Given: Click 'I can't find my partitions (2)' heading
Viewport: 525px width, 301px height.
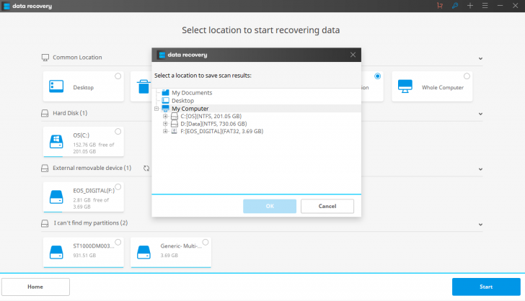Looking at the screenshot, I should pos(91,223).
